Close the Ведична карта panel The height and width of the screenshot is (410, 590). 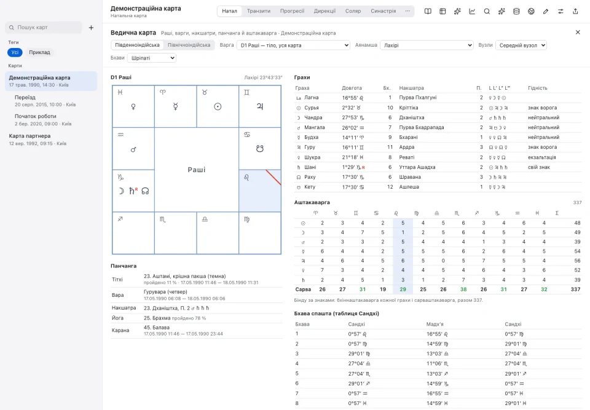578,33
